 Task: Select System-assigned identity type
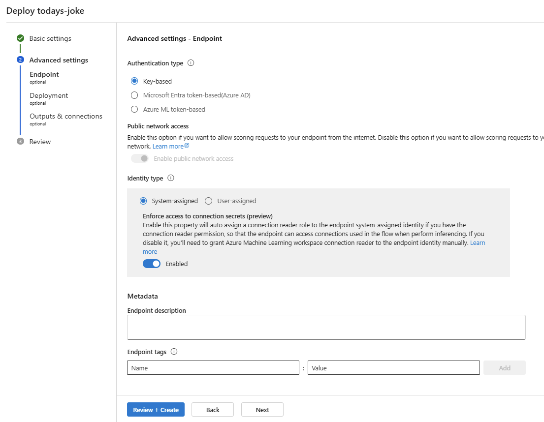143,201
